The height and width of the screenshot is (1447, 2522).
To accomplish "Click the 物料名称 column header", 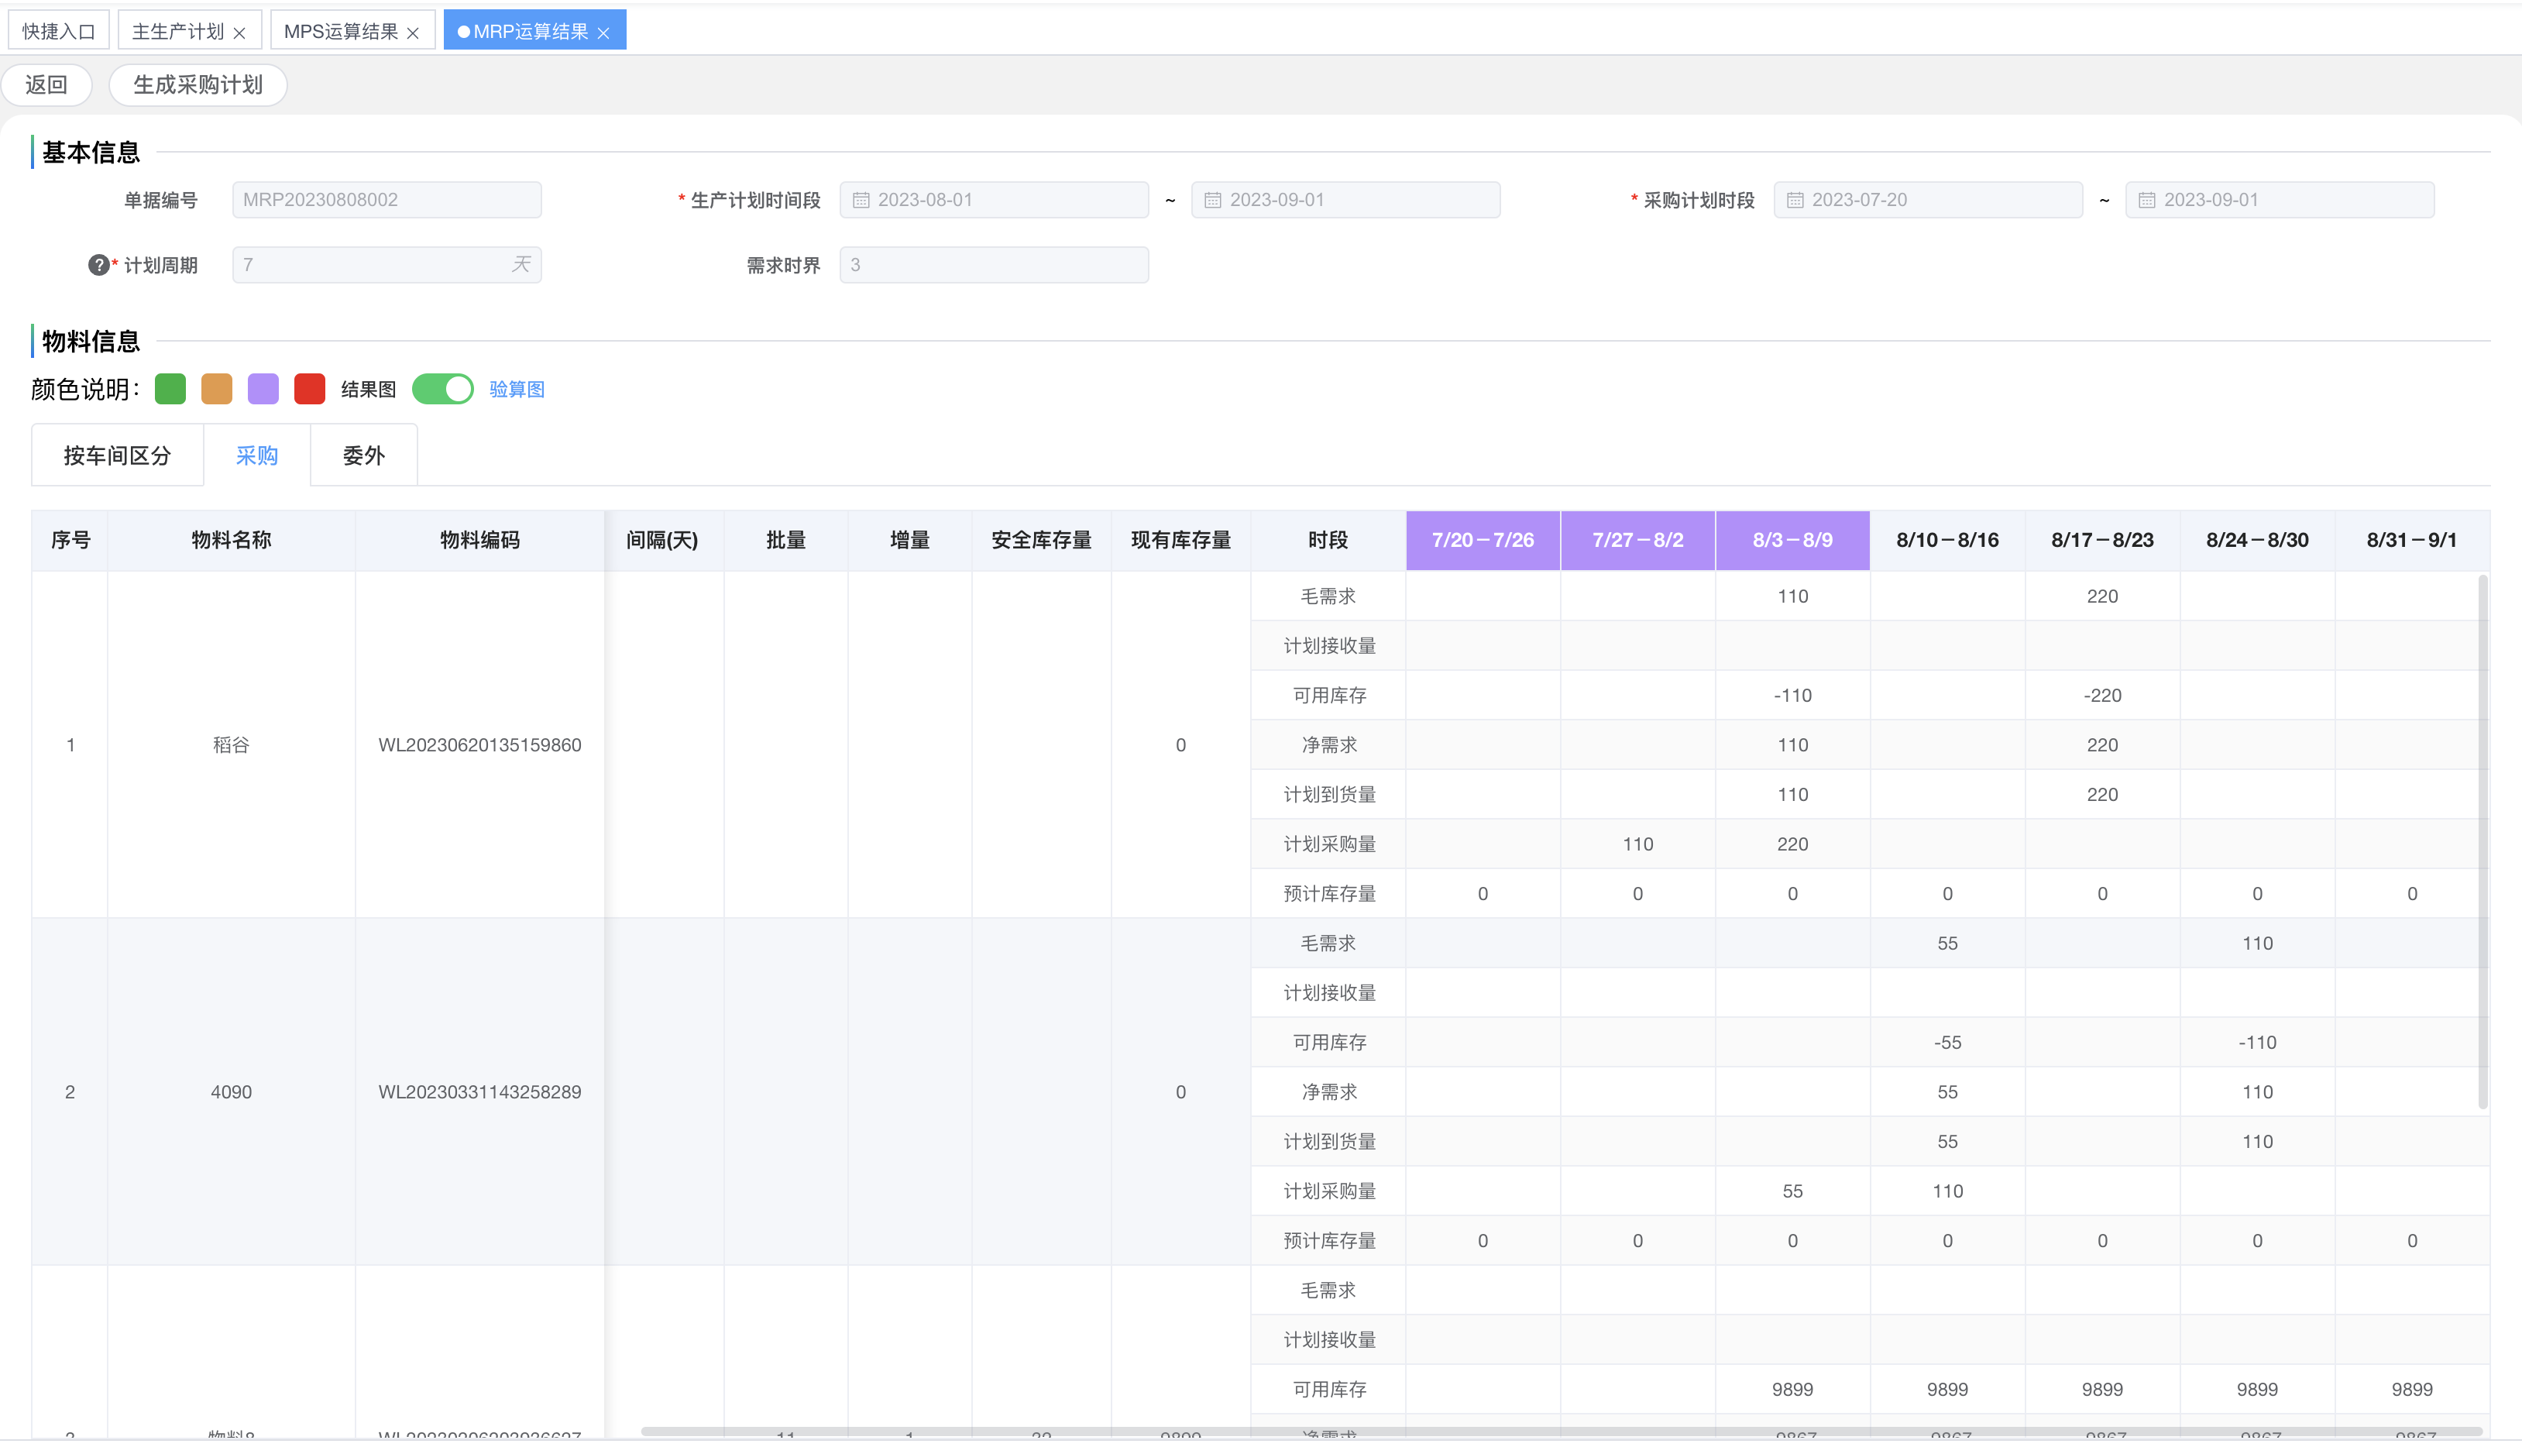I will 232,540.
